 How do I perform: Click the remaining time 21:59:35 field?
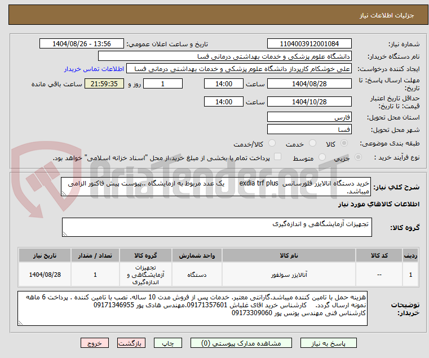pos(104,84)
